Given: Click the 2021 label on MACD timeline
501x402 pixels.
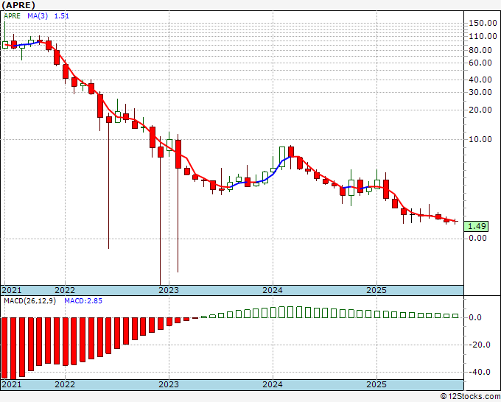Looking at the screenshot, I should tap(12, 384).
